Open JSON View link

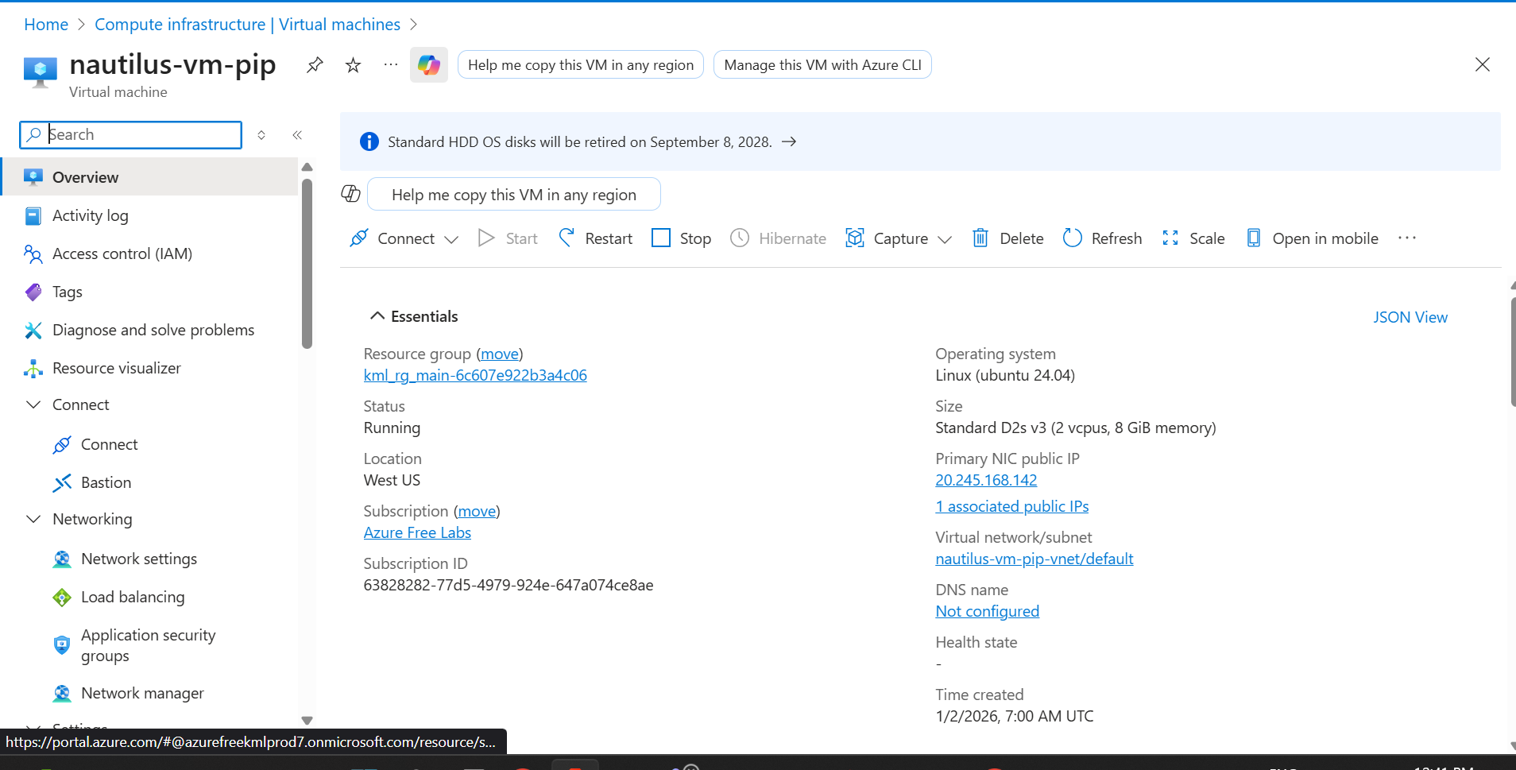1410,317
